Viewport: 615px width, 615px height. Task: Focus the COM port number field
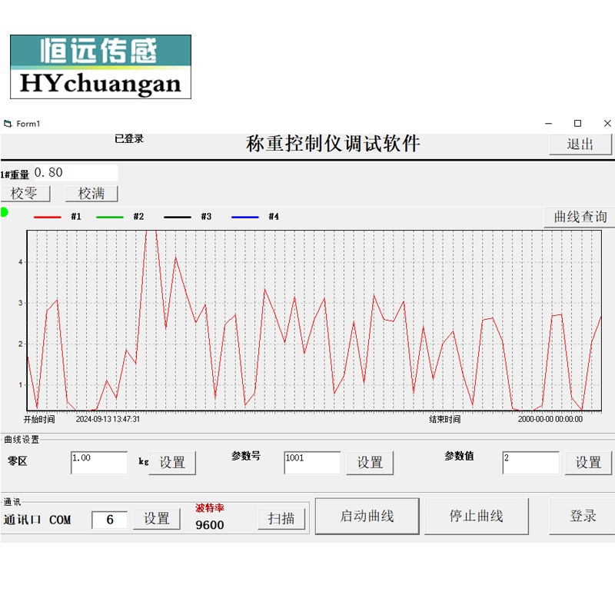click(x=109, y=520)
